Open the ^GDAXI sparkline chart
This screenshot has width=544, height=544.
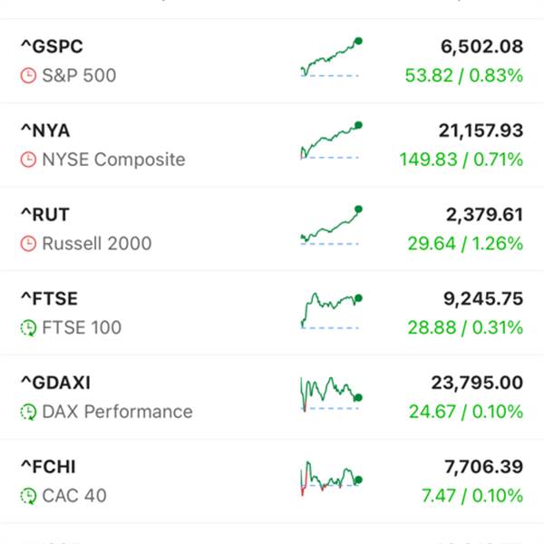pyautogui.click(x=331, y=394)
